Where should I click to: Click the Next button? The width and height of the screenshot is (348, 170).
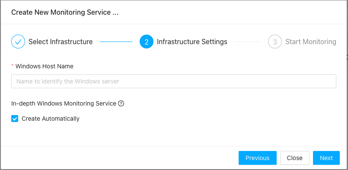(x=326, y=158)
